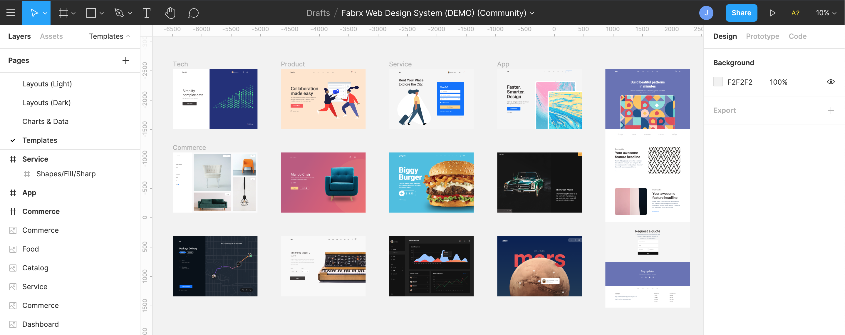Click the Share button

tap(741, 13)
